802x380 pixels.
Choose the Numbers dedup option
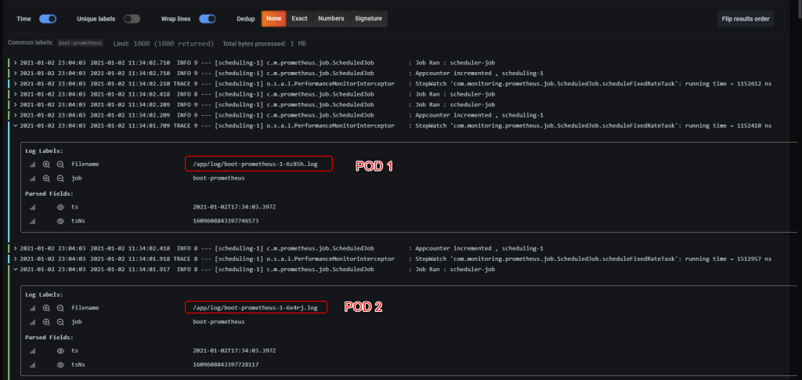tap(331, 18)
